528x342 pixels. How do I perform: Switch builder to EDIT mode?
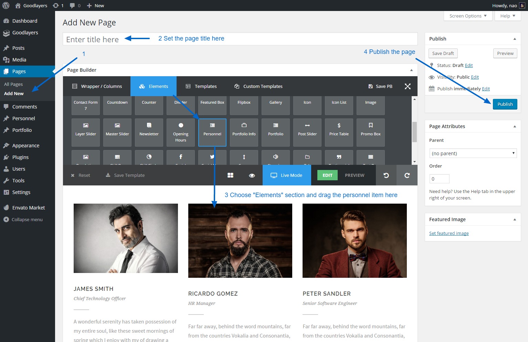(x=327, y=175)
